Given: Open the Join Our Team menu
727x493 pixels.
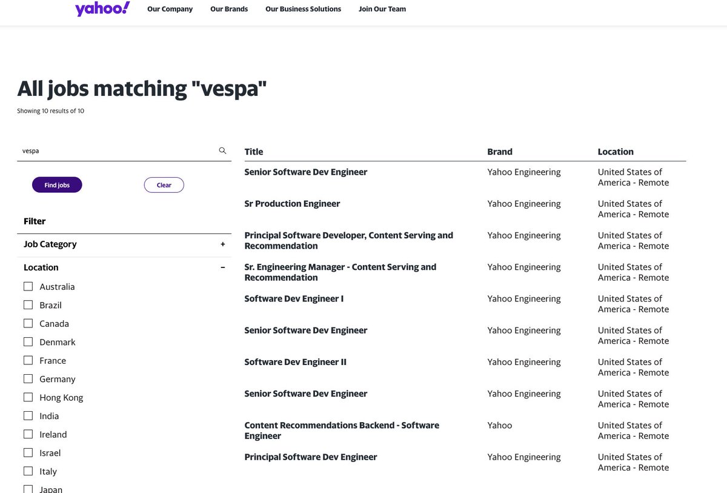Looking at the screenshot, I should click(382, 9).
